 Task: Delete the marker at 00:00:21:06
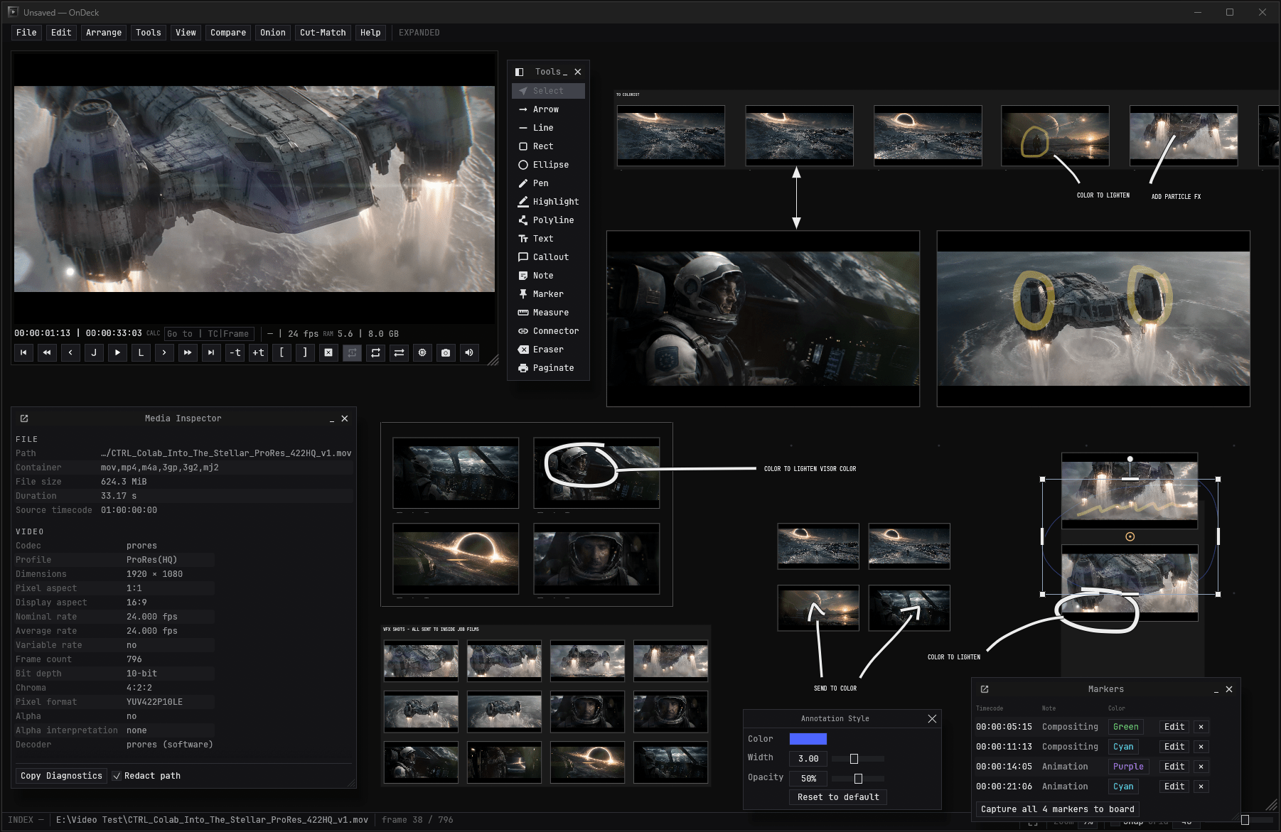(x=1201, y=787)
